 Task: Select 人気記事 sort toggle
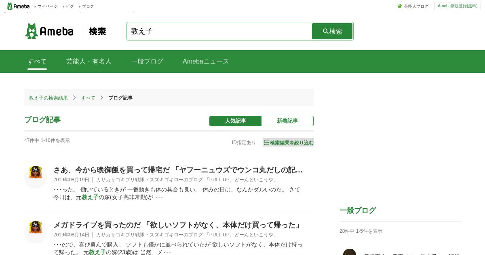click(235, 121)
